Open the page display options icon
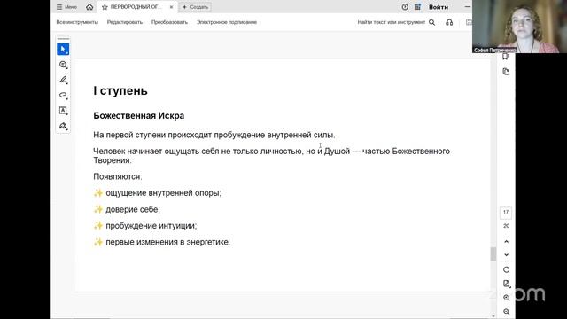The width and height of the screenshot is (567, 319). (x=506, y=284)
